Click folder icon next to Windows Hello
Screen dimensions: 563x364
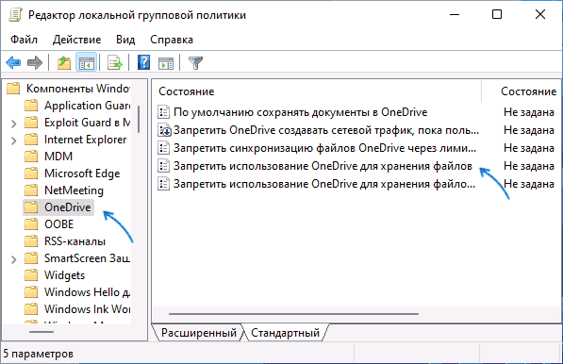pyautogui.click(x=31, y=292)
